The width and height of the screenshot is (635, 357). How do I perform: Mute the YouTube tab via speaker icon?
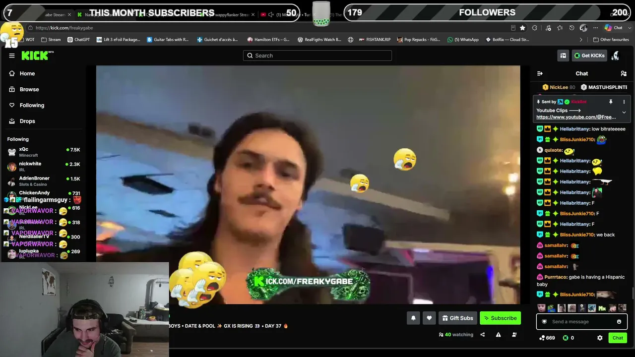tap(271, 15)
